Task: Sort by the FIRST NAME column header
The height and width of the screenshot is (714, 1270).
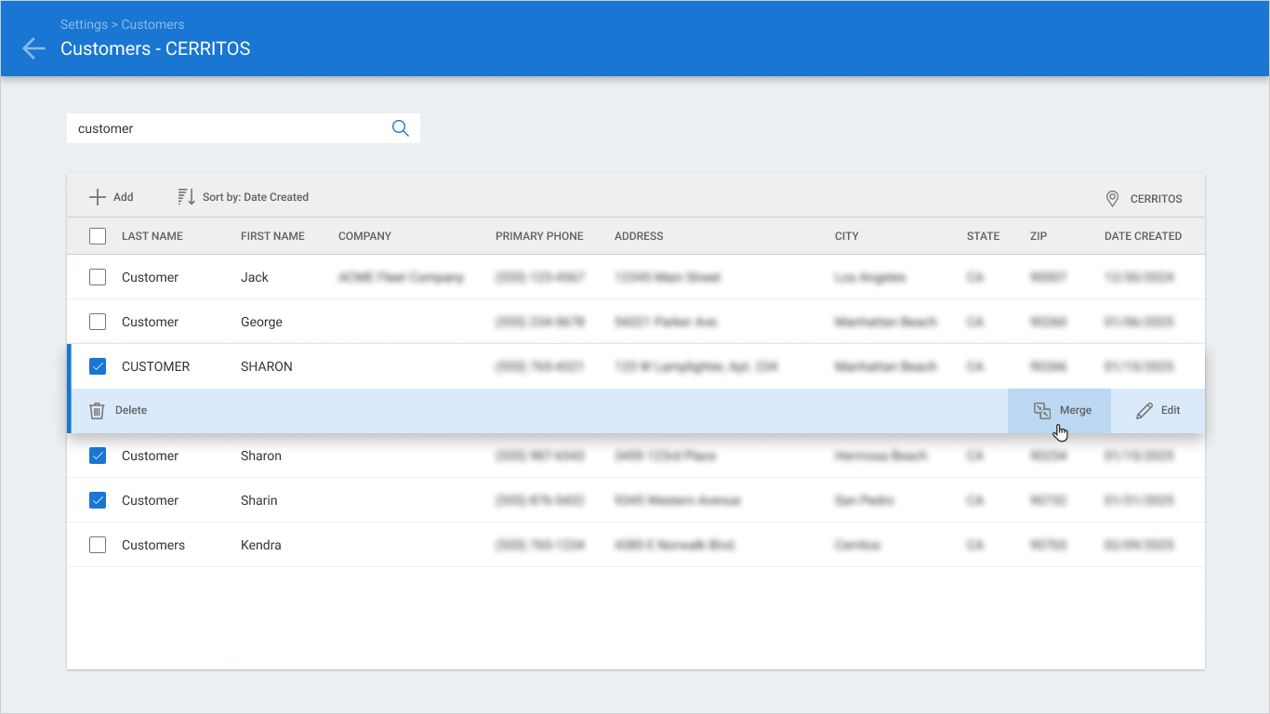Action: pyautogui.click(x=272, y=236)
